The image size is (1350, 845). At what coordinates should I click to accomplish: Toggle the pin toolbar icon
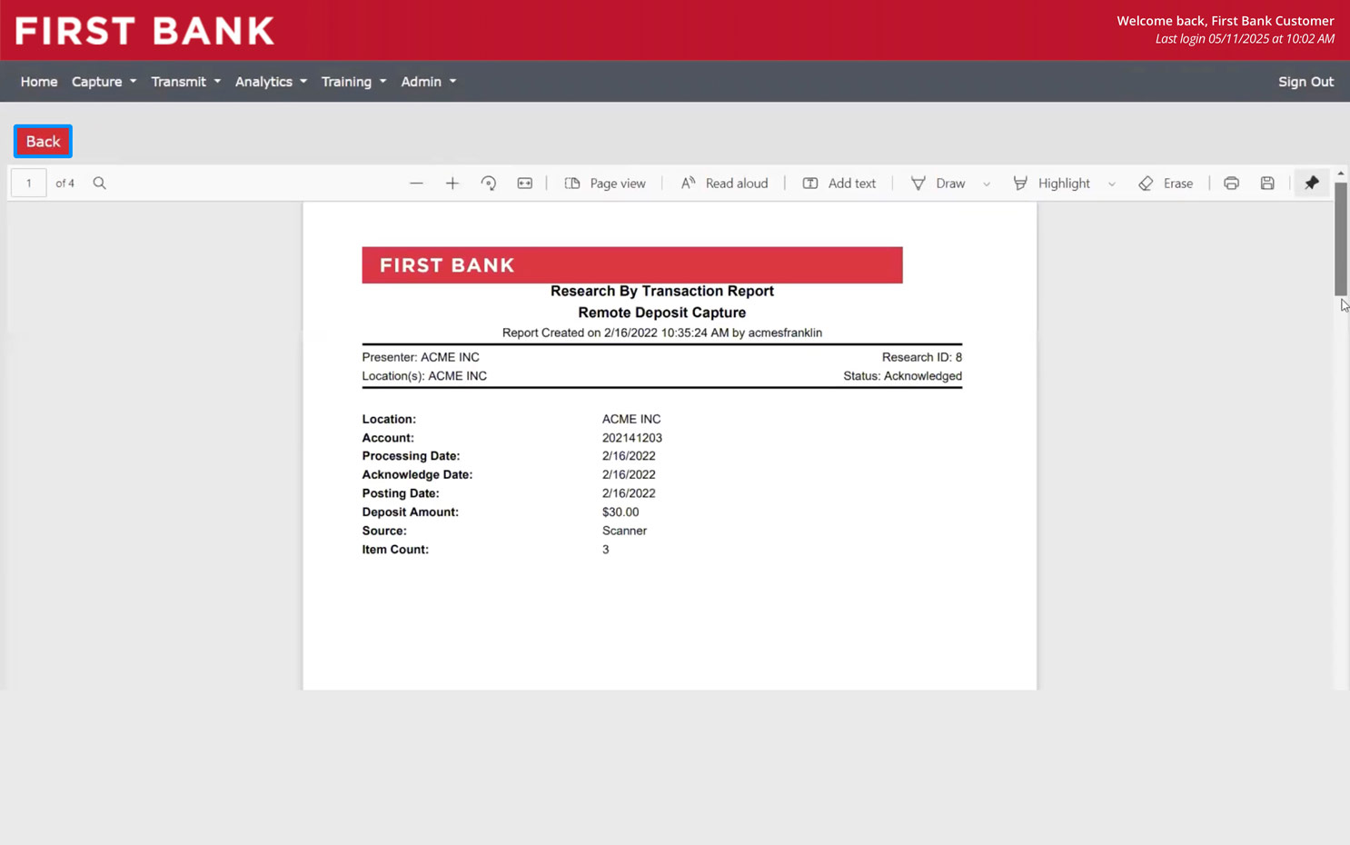tap(1312, 184)
